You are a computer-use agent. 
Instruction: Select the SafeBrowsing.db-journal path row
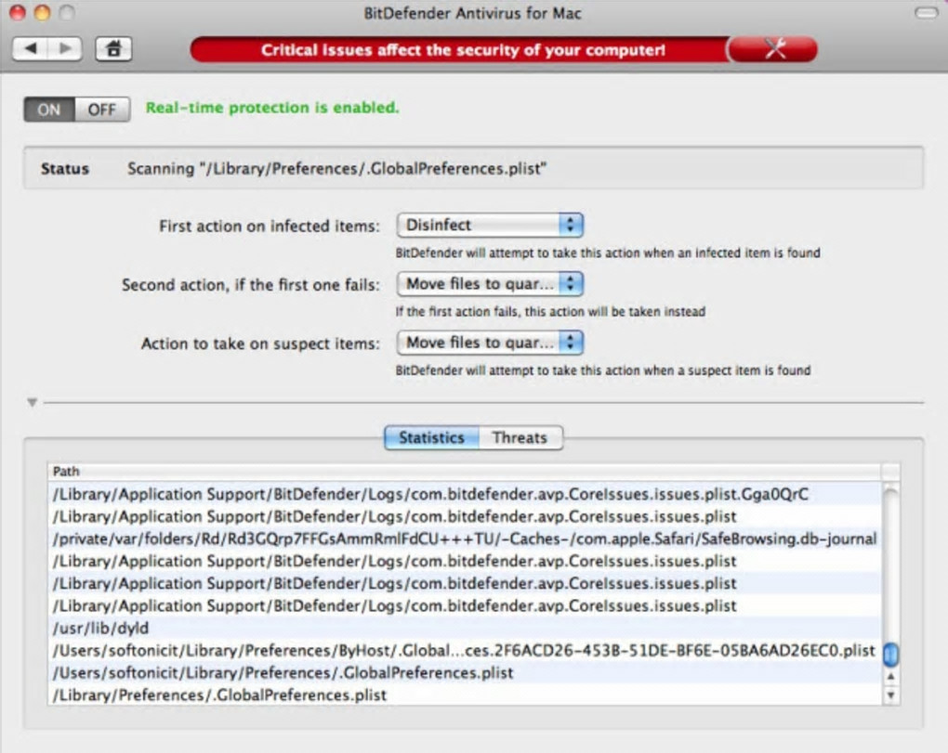465,539
